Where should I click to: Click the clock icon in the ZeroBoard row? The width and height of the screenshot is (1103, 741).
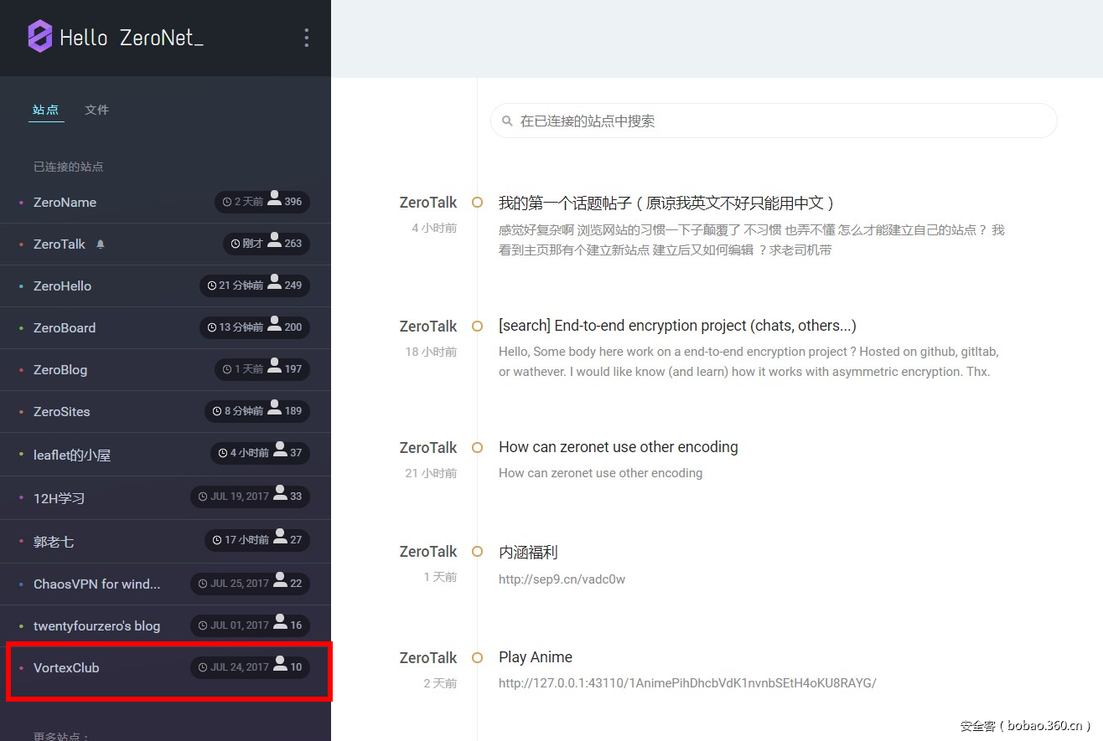(212, 327)
